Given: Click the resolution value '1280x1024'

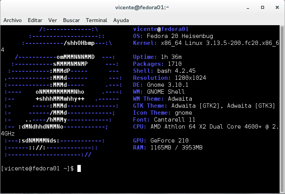Looking at the screenshot, I should pos(190,78).
